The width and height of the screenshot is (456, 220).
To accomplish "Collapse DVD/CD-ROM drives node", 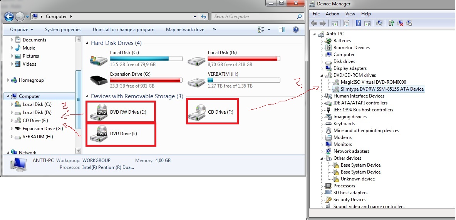I will pos(322,75).
